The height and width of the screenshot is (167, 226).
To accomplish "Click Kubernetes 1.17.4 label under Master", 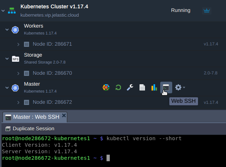I will [40, 91].
